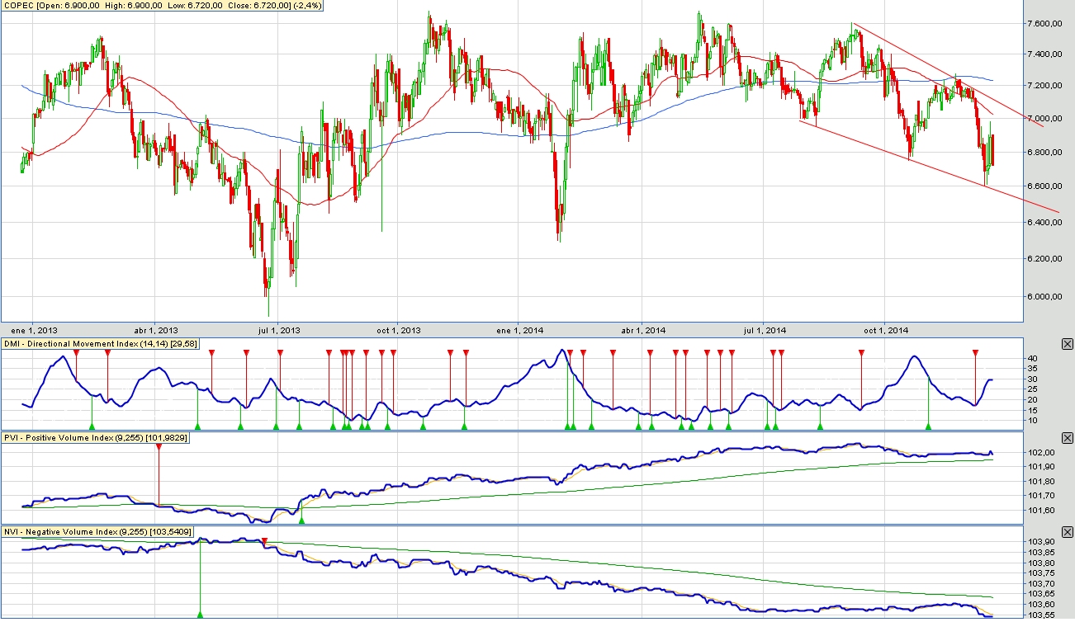Click the green buy arrow in NVI panel

click(x=201, y=615)
